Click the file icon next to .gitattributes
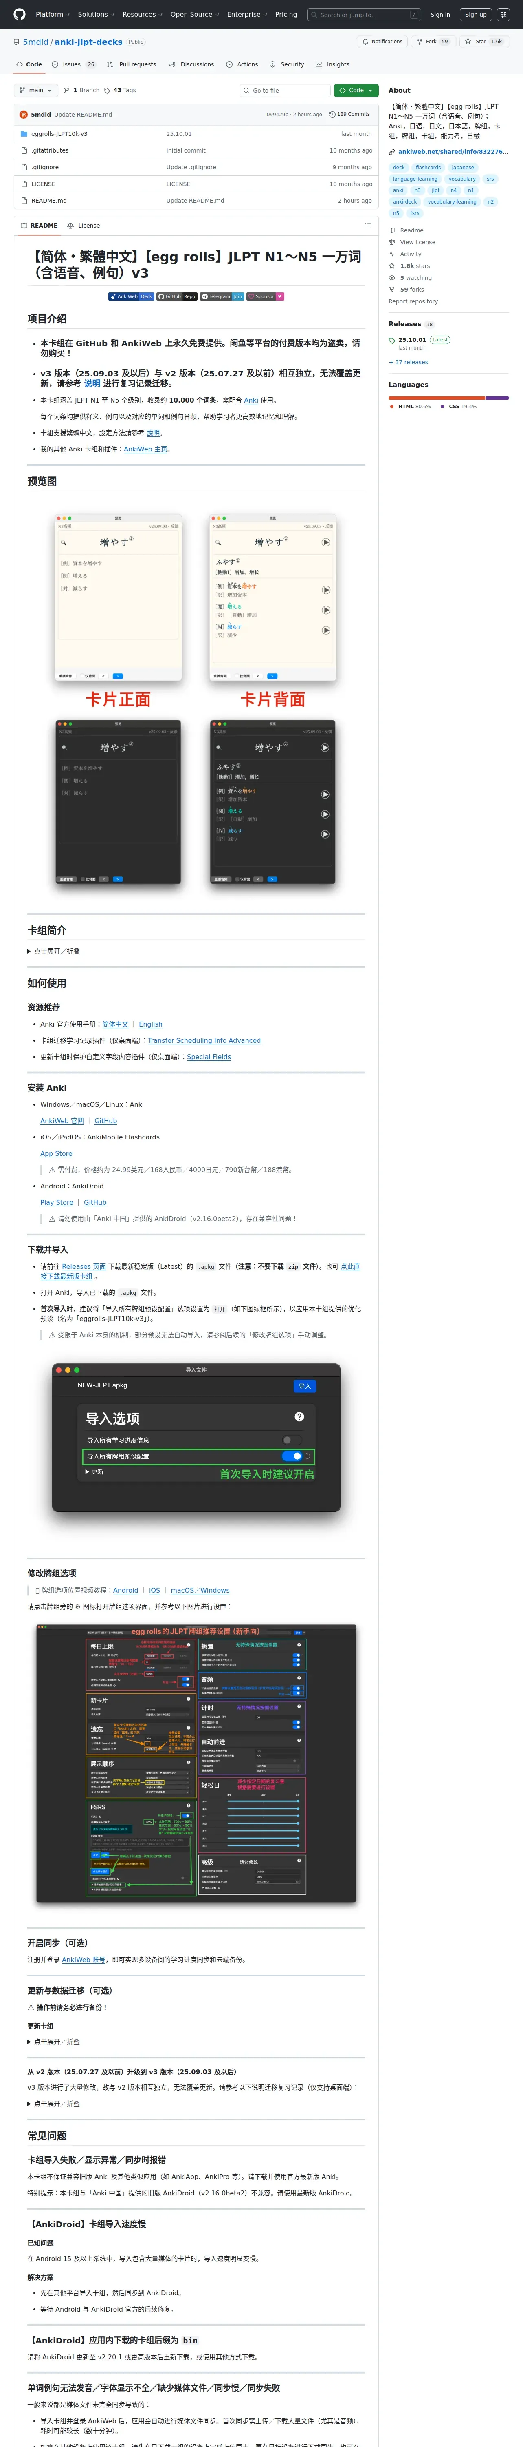This screenshot has width=523, height=2447. coord(24,150)
